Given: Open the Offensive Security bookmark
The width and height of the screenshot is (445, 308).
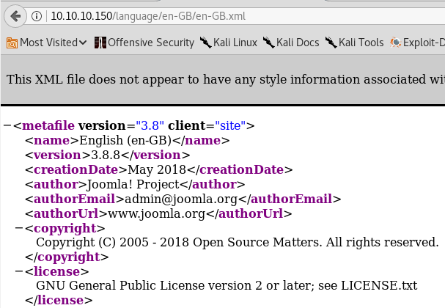Looking at the screenshot, I should (144, 43).
